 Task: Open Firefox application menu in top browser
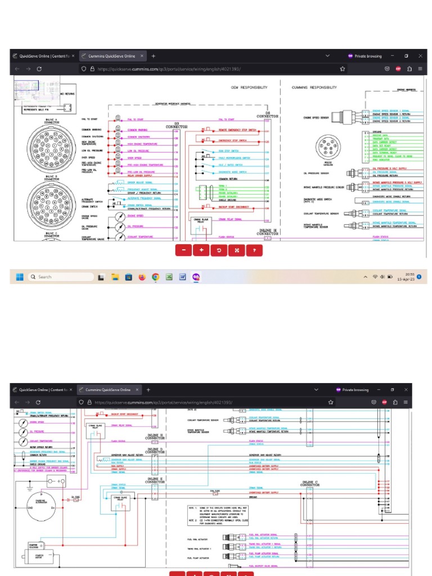pos(420,69)
